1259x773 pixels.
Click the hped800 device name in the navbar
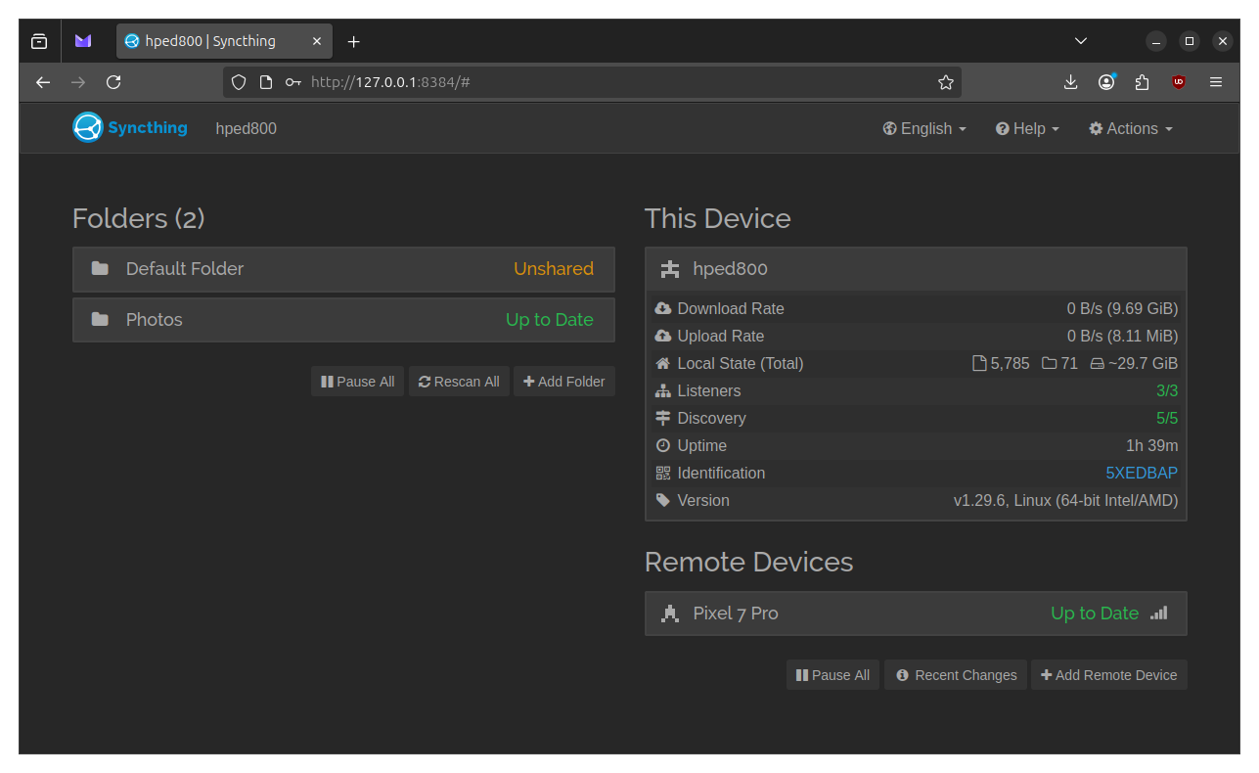pos(247,128)
